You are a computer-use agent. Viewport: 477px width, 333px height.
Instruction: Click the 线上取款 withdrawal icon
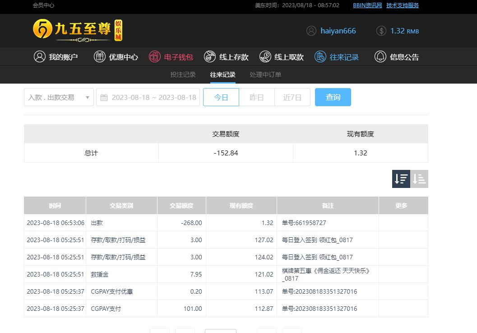(x=265, y=56)
